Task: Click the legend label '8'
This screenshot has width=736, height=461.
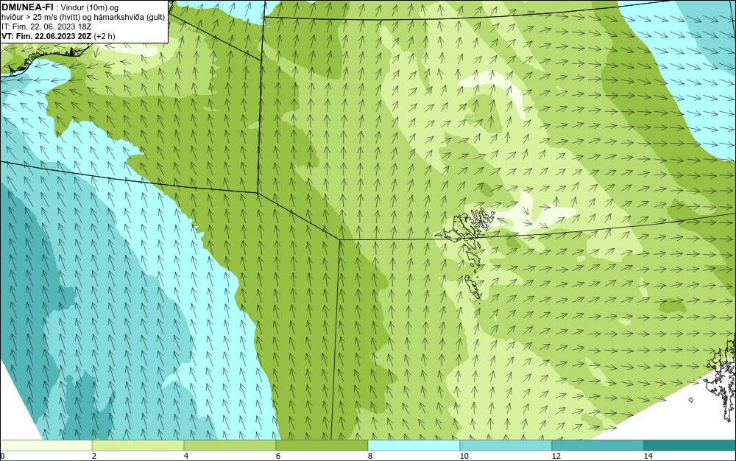Action: [370, 456]
